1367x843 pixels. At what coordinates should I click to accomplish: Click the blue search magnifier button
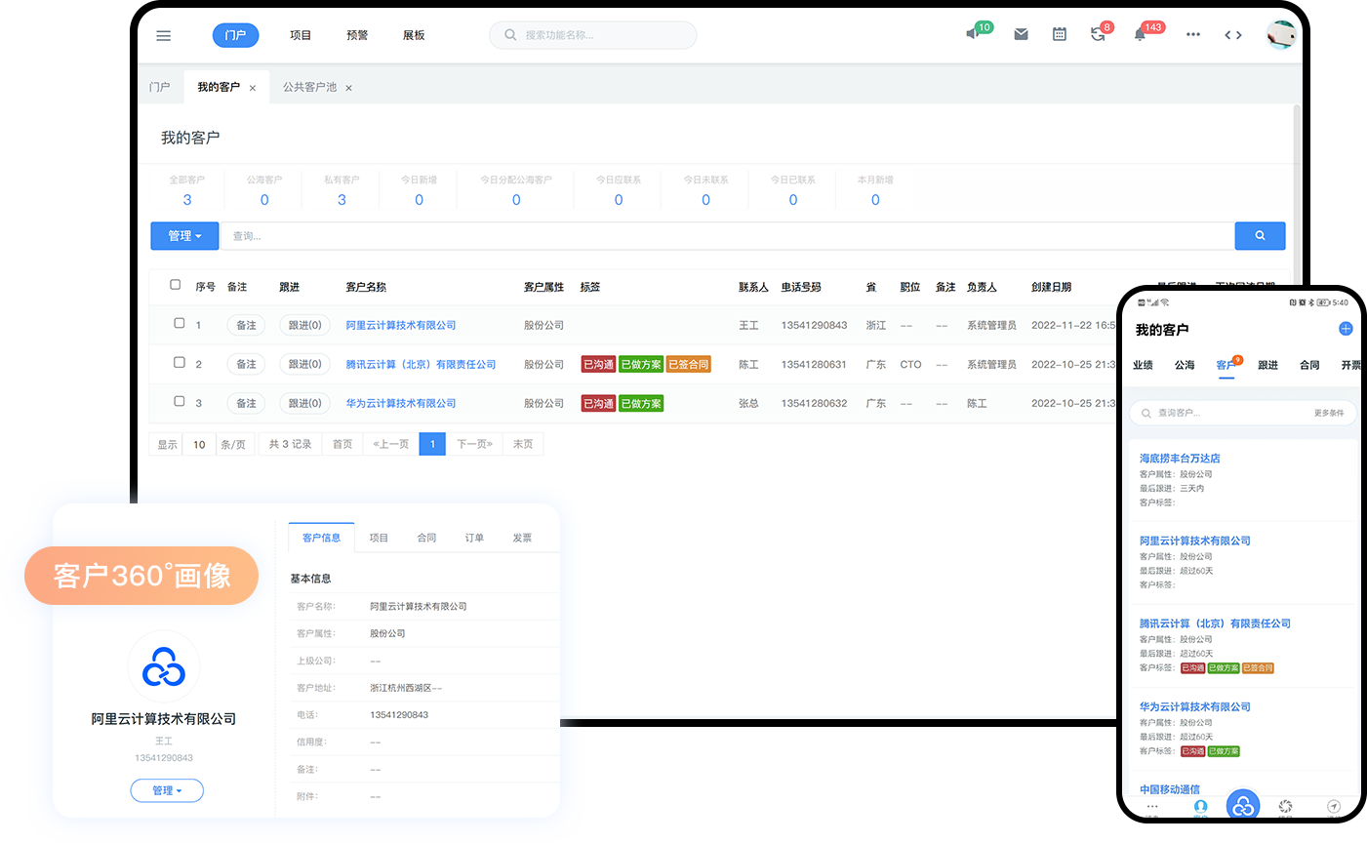coord(1259,236)
